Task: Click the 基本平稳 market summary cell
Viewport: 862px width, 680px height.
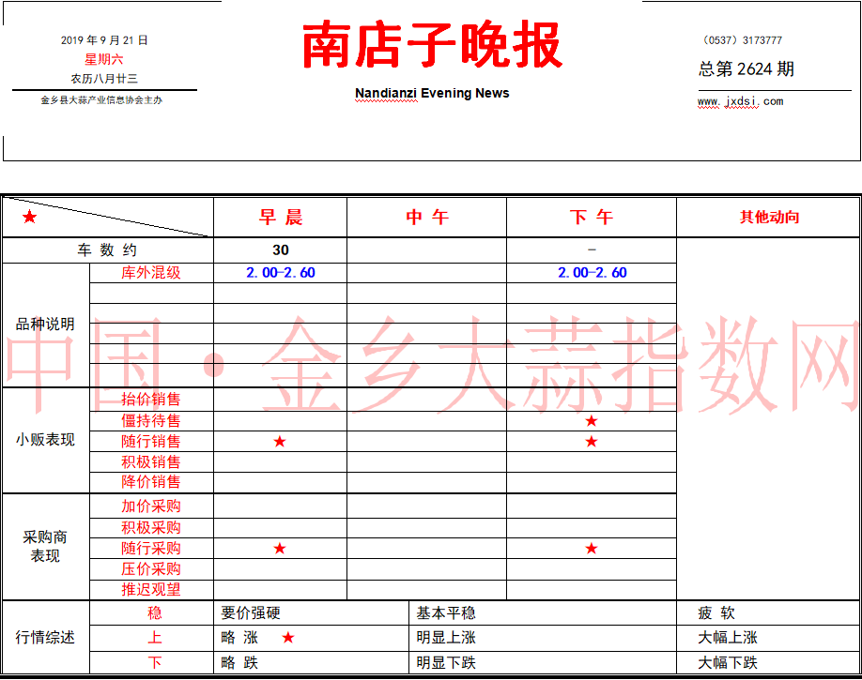Action: pos(446,613)
